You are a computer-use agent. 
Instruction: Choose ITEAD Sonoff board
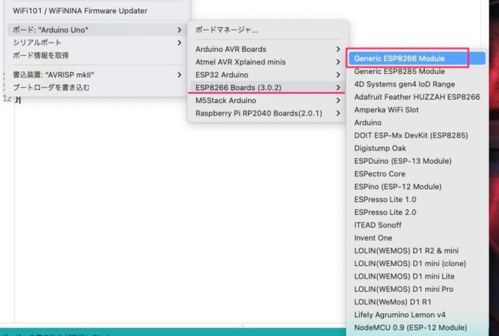click(x=378, y=225)
